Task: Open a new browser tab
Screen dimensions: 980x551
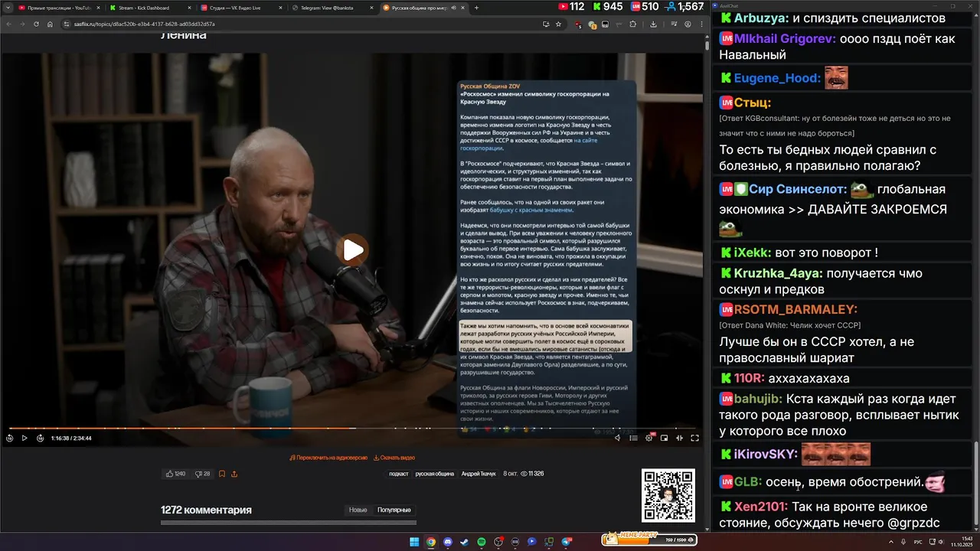Action: click(476, 8)
